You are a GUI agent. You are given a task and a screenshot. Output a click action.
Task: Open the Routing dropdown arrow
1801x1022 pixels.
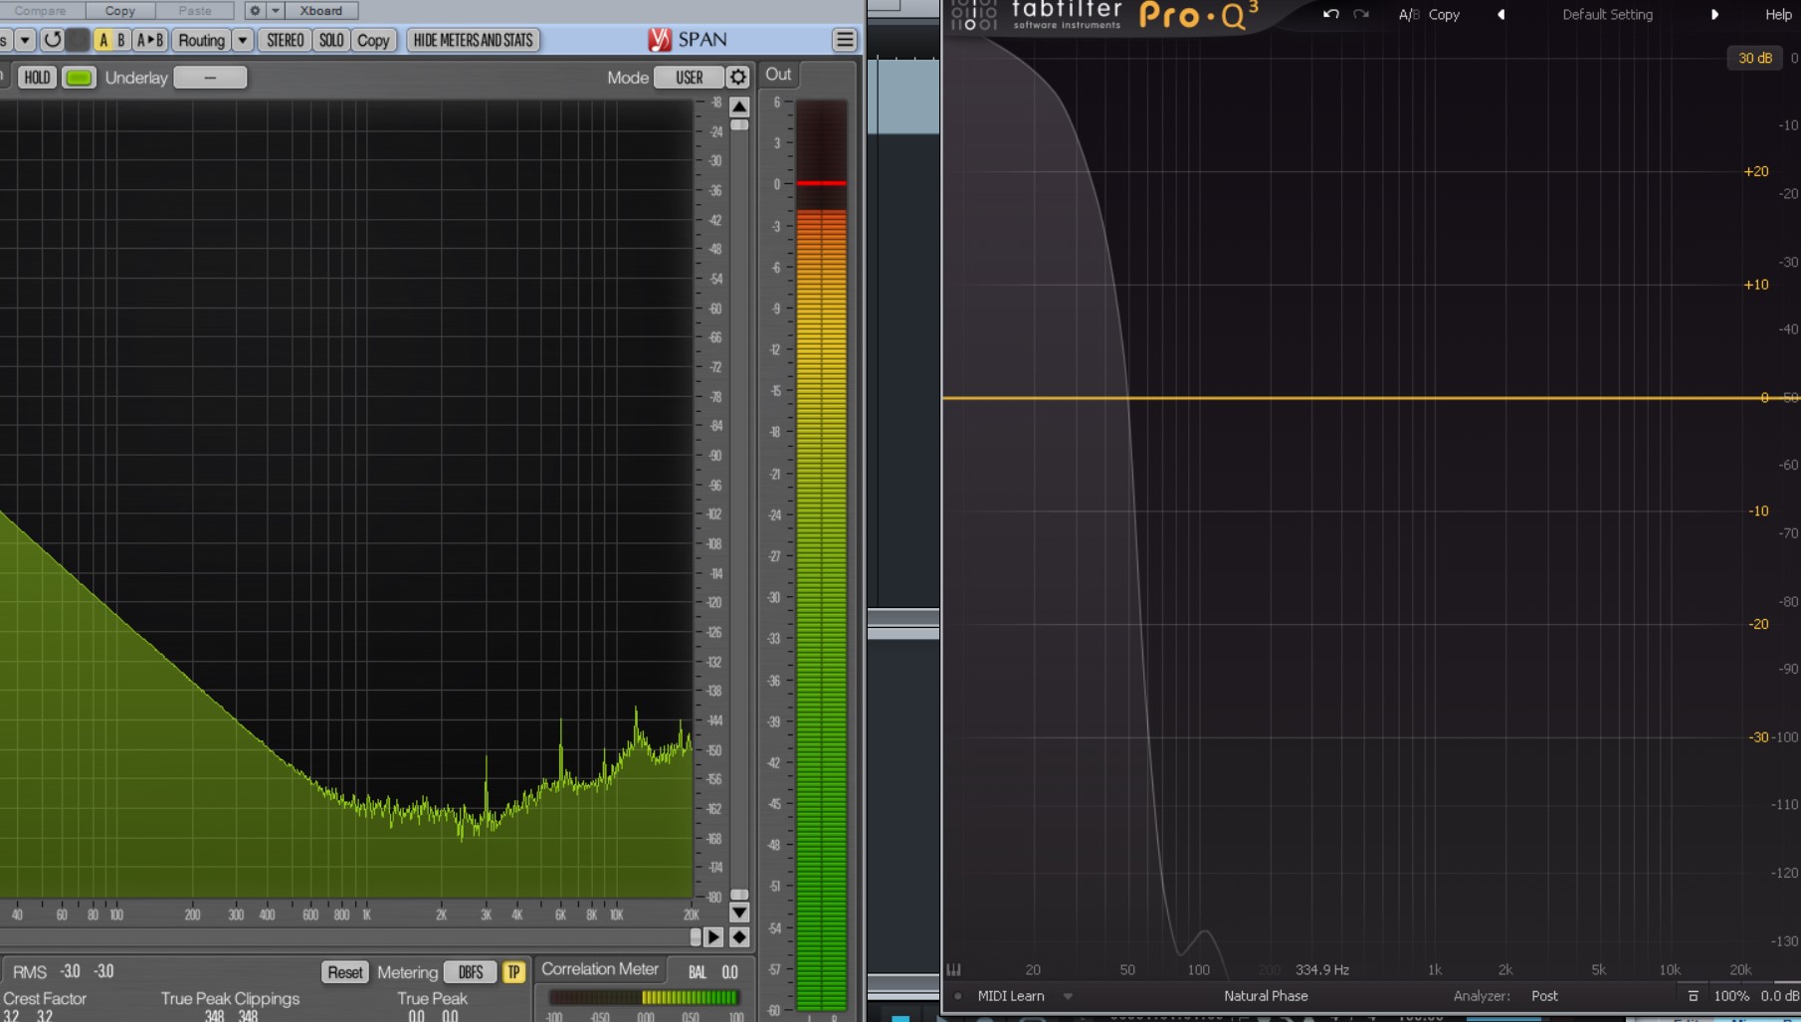(243, 40)
